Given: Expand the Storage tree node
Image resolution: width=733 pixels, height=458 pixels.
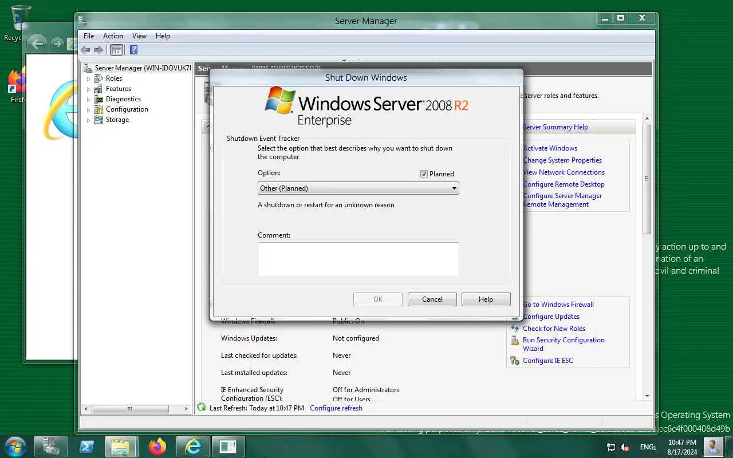Looking at the screenshot, I should pyautogui.click(x=89, y=120).
